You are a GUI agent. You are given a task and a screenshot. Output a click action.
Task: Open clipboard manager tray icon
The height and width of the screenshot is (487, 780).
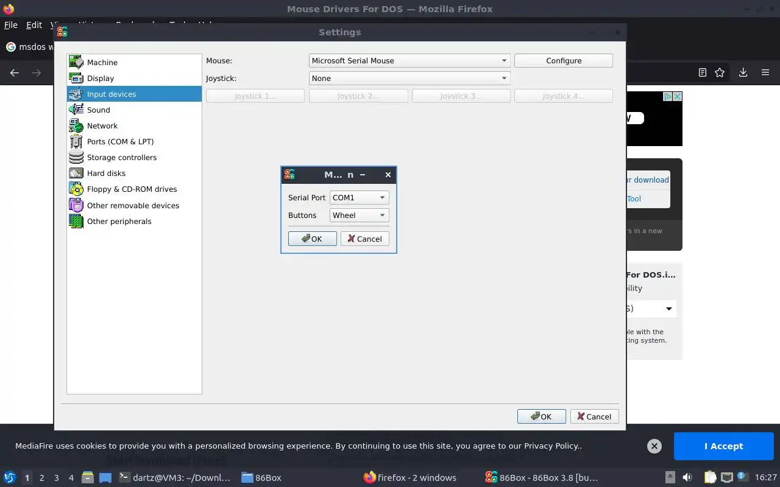(711, 478)
